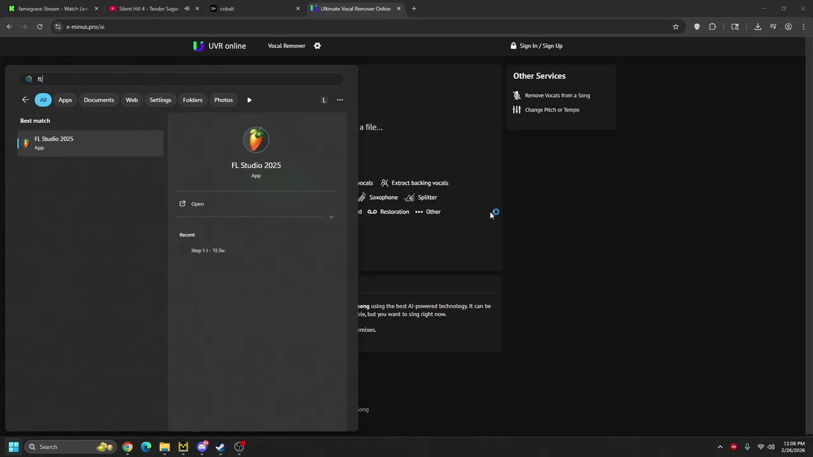Show more search filters with play arrow

(x=249, y=100)
